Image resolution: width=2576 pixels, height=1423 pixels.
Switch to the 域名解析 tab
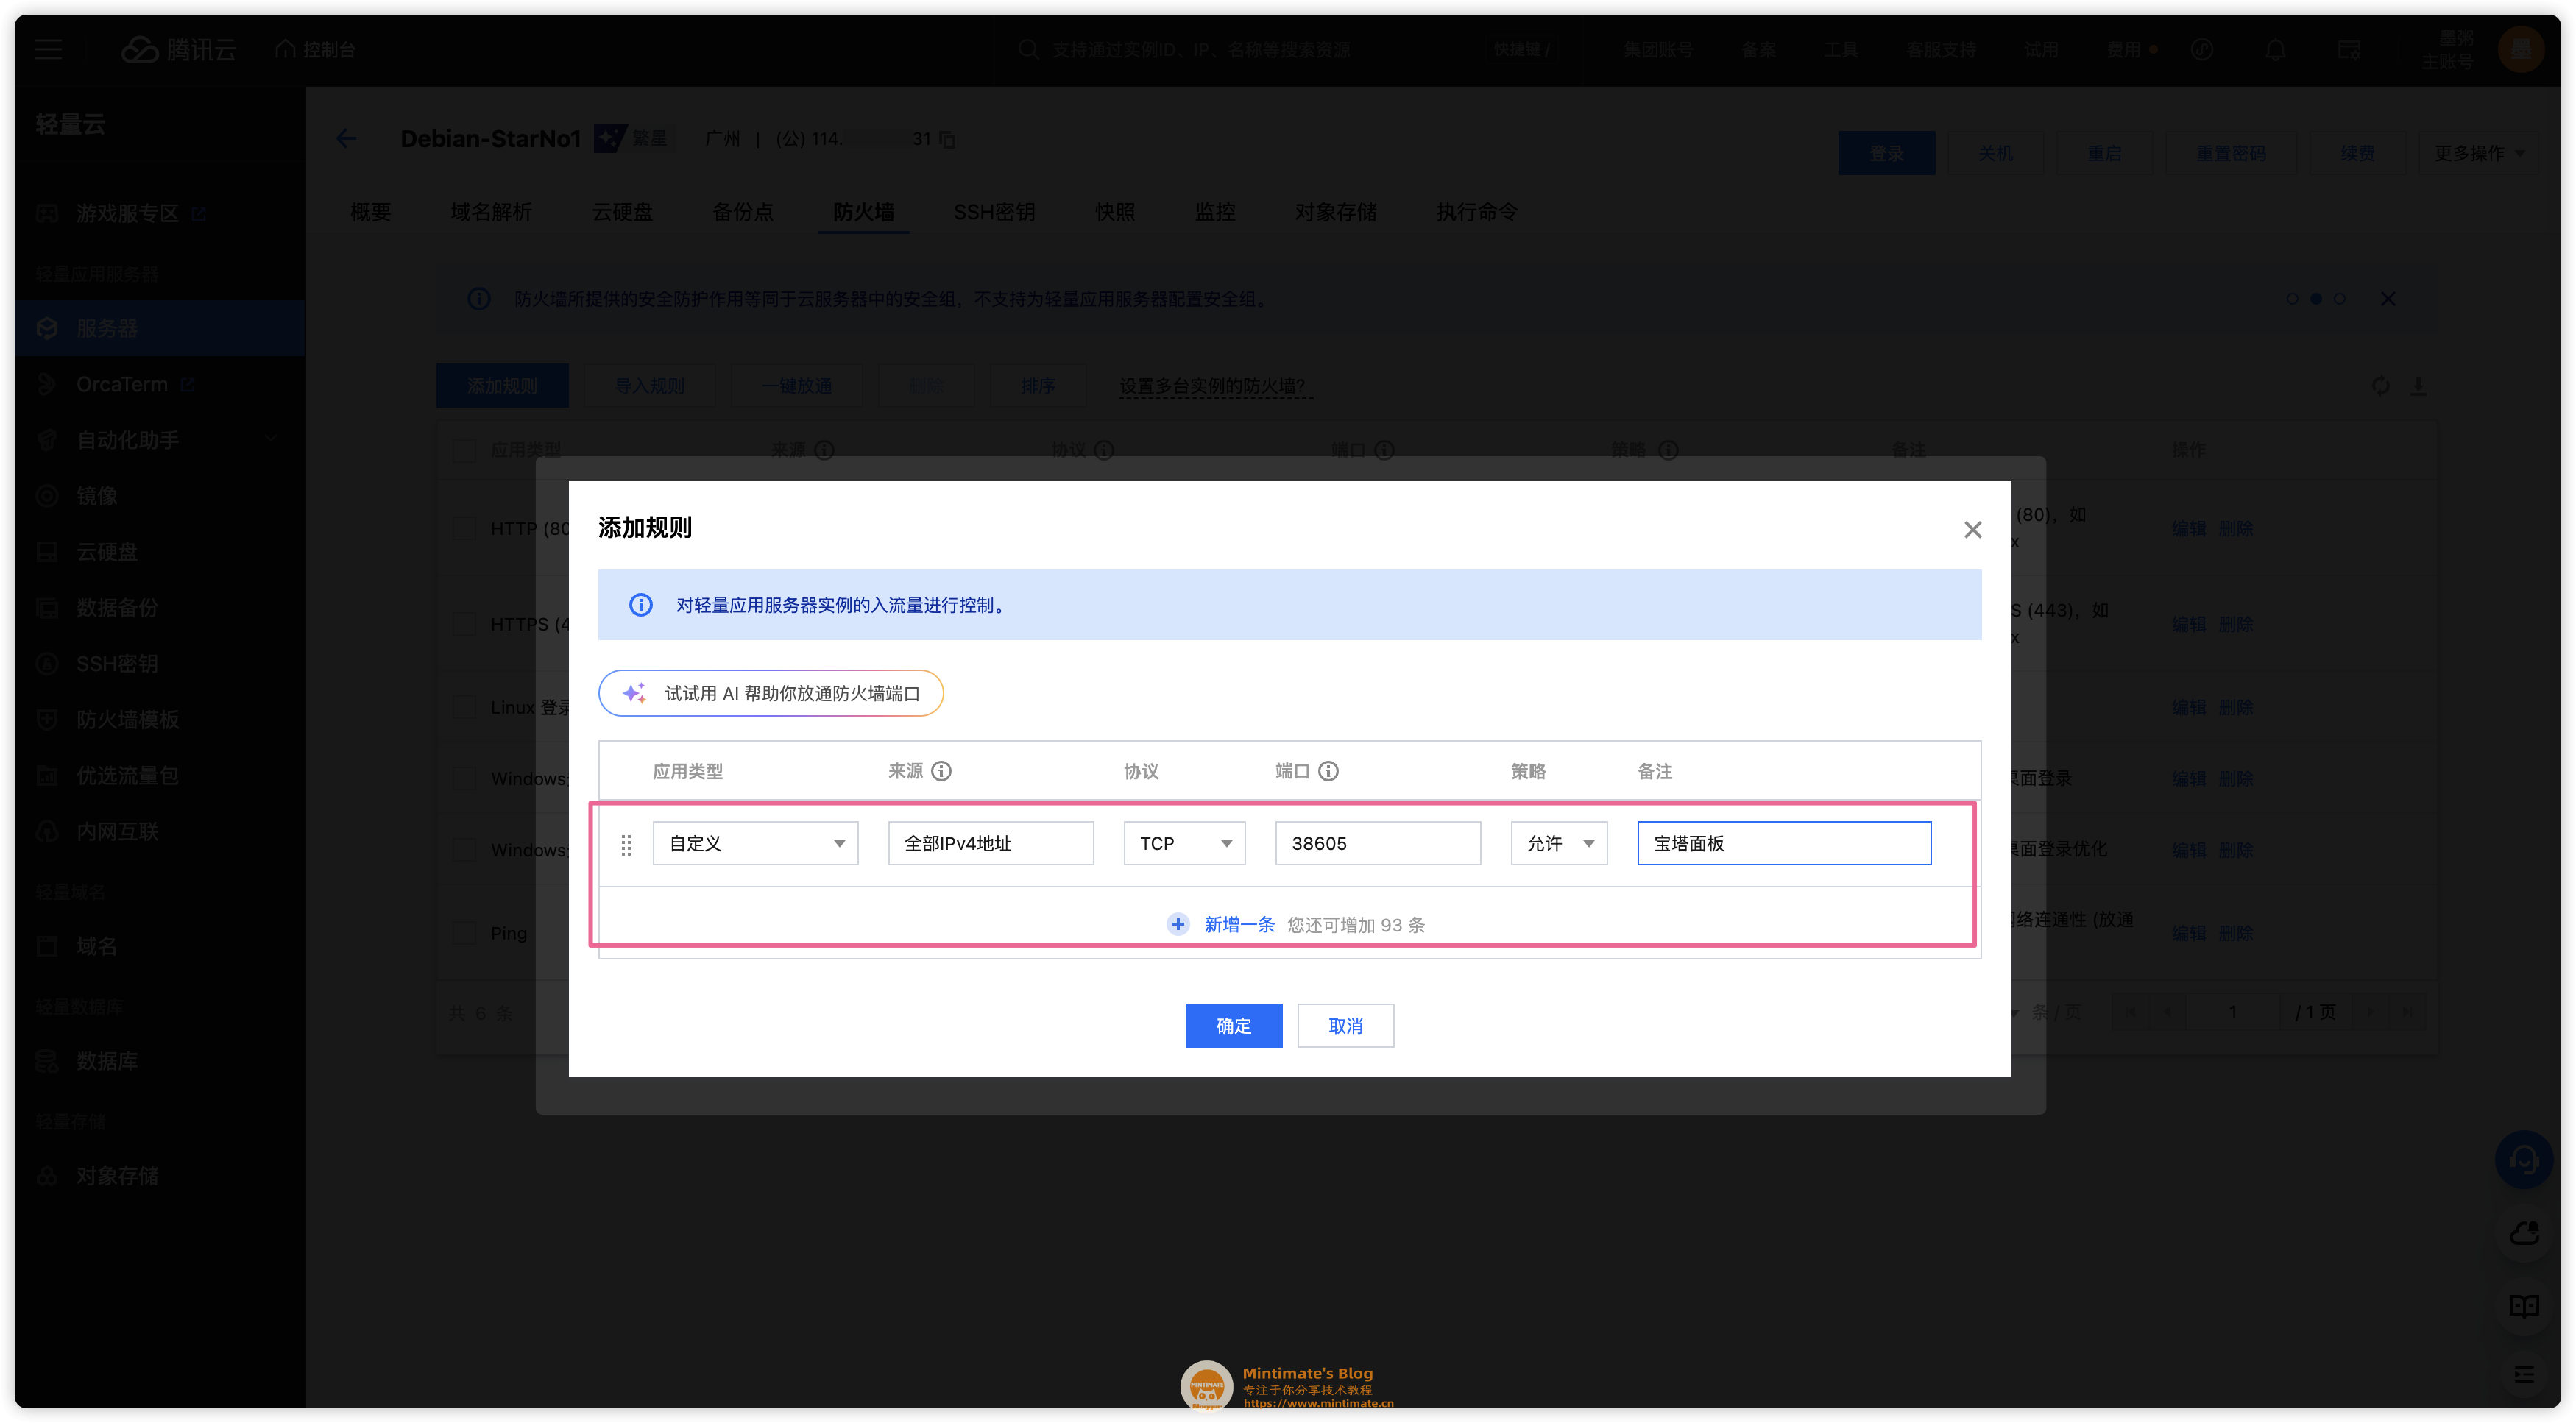click(x=491, y=212)
